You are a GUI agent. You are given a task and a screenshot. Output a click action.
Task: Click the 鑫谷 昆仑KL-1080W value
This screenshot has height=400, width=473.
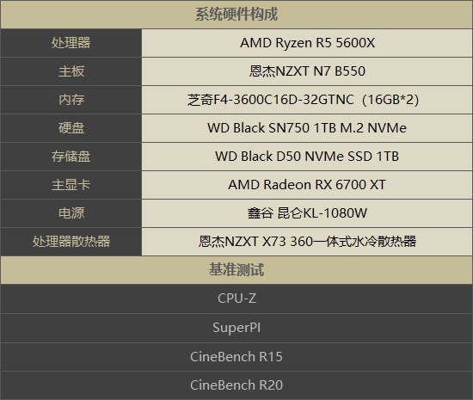[307, 213]
